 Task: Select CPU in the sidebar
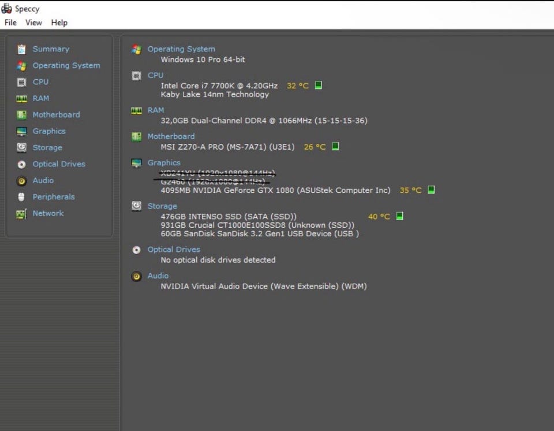coord(40,81)
